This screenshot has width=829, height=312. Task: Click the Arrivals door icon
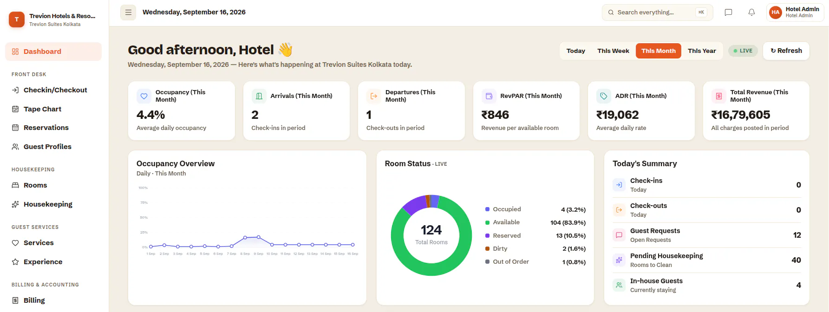click(259, 96)
